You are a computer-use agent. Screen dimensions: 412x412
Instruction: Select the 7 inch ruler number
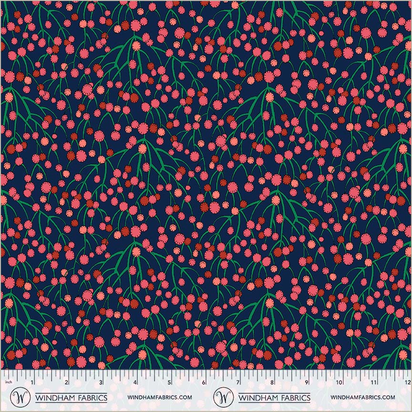(238, 382)
